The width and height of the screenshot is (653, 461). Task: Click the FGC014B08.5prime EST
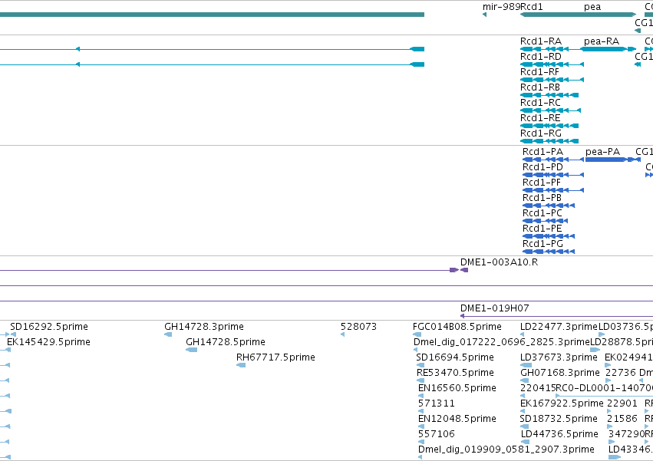pos(417,334)
